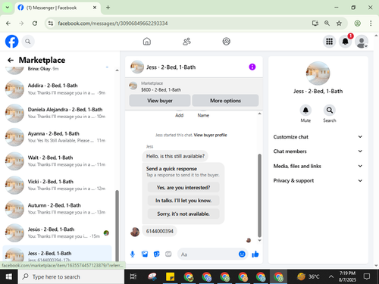
Task: Click the conversation list scrollbar
Action: [117, 226]
